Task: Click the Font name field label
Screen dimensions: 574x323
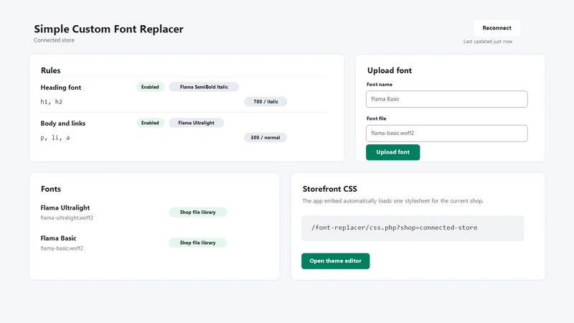Action: [380, 84]
